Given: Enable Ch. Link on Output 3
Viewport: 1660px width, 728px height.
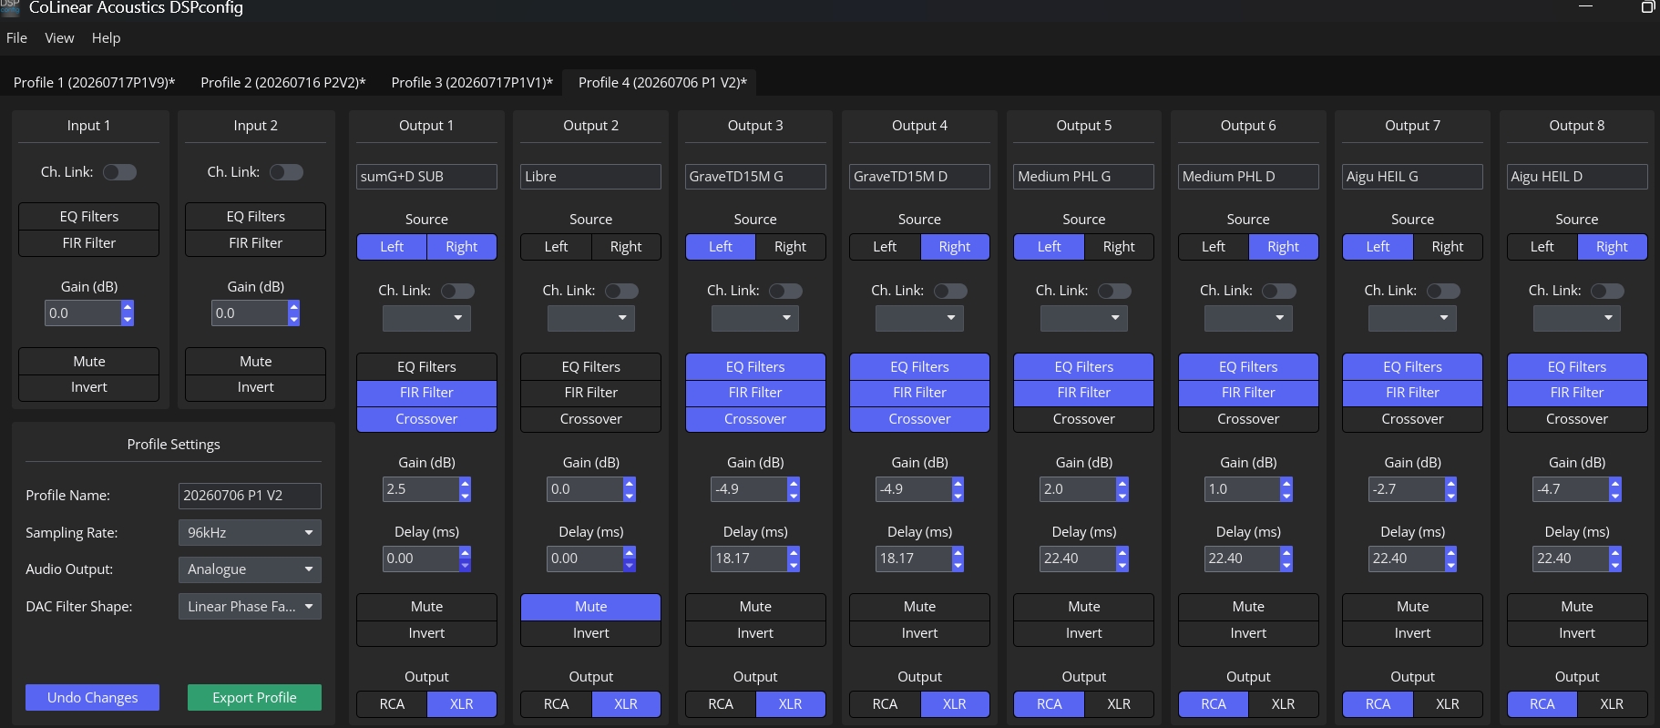Looking at the screenshot, I should (x=785, y=291).
